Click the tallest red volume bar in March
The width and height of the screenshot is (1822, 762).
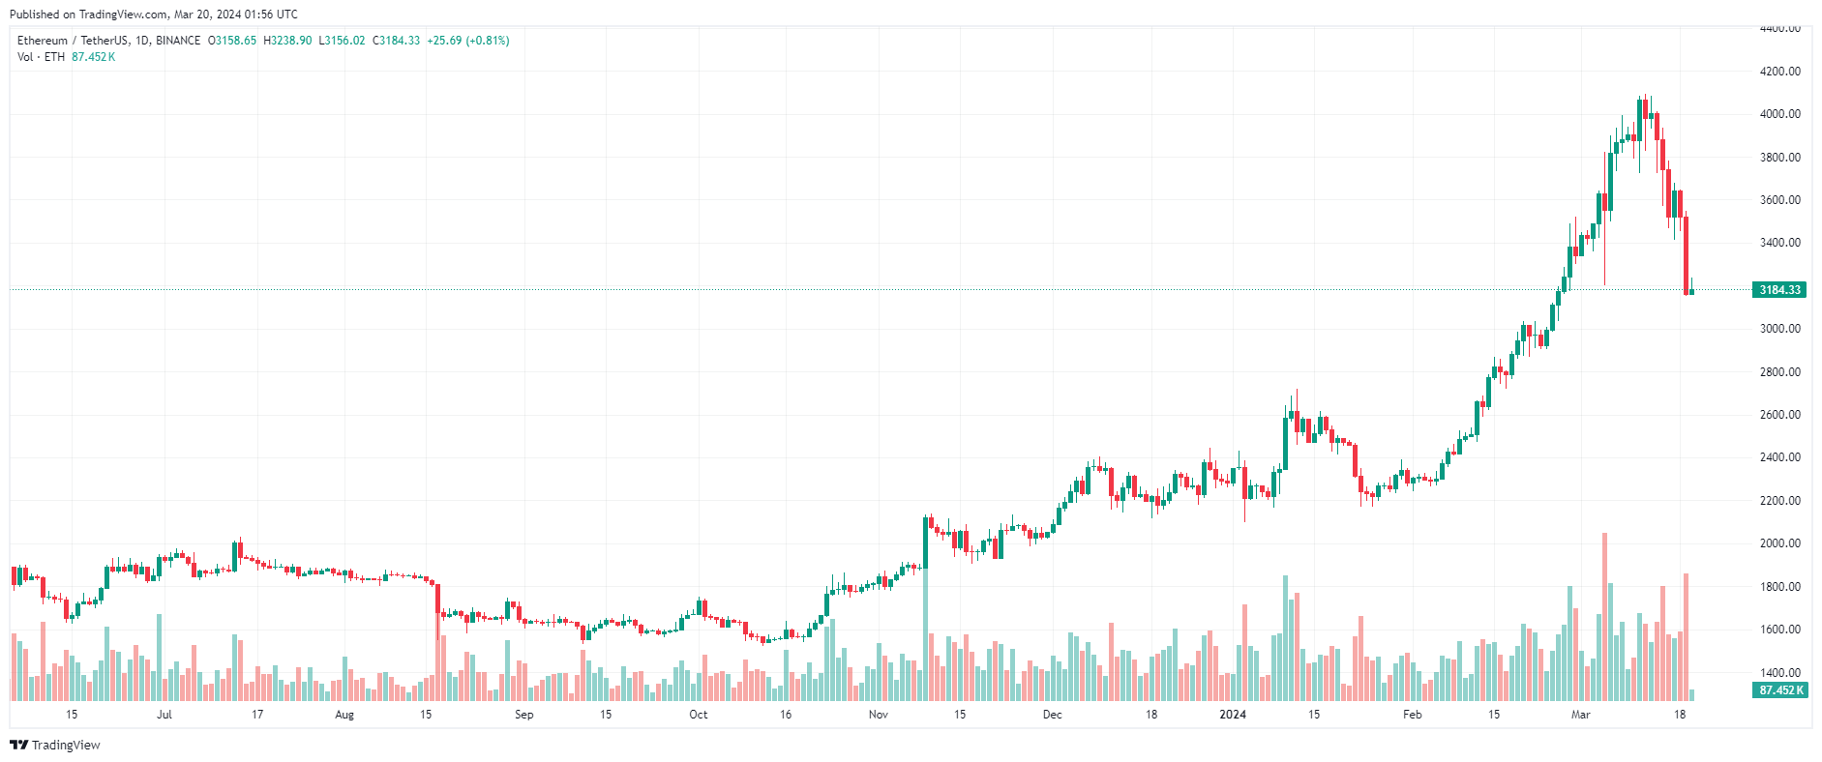point(1604,617)
